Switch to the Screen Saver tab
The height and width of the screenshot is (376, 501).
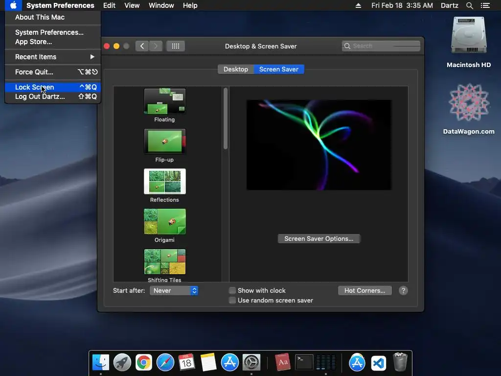(279, 70)
